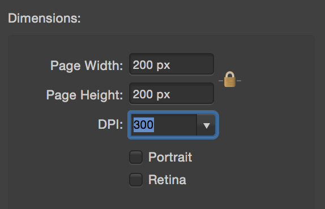The image size is (325, 209).
Task: Enable the Portrait checkbox
Action: (136, 157)
